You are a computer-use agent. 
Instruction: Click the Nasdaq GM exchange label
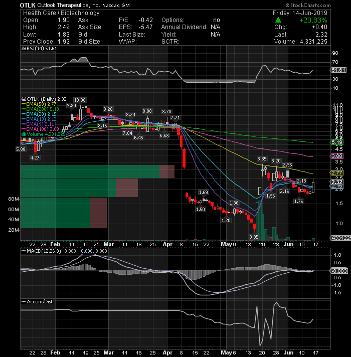(x=116, y=6)
